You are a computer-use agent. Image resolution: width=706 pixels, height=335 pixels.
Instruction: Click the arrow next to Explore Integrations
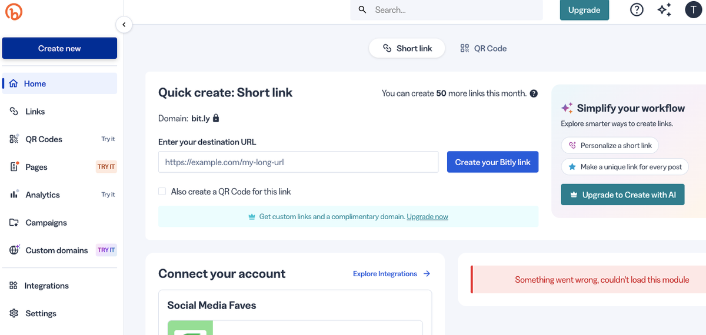click(427, 274)
